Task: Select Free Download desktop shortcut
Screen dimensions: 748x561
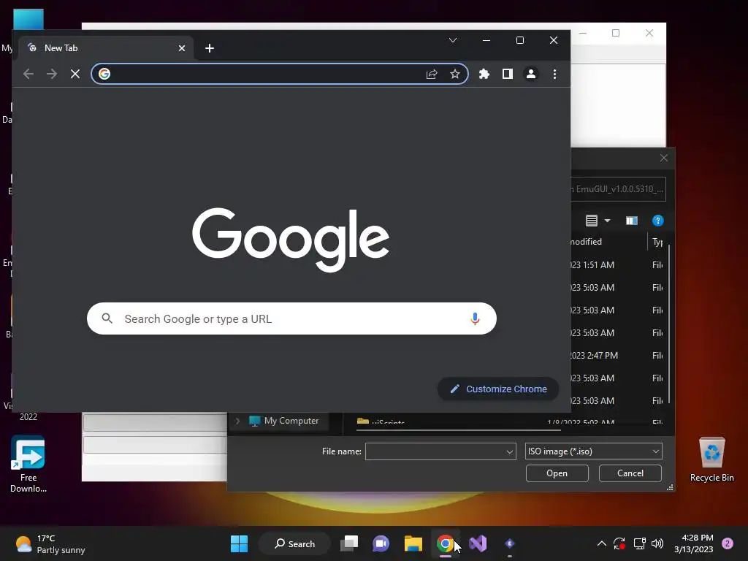Action: [28, 464]
